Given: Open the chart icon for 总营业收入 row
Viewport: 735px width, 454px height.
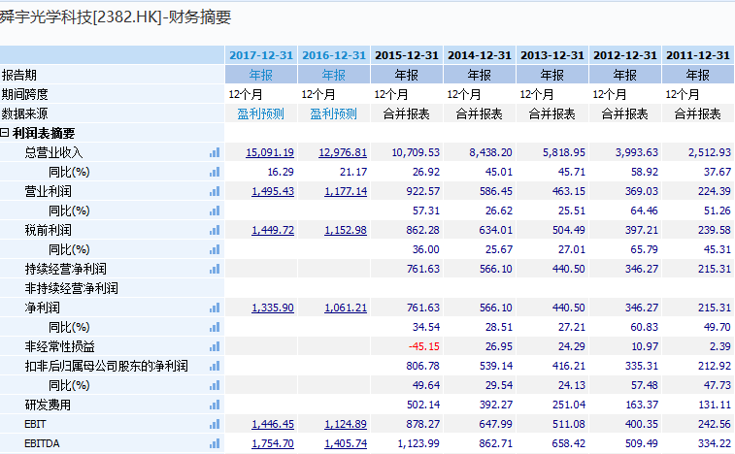Looking at the screenshot, I should [x=215, y=152].
